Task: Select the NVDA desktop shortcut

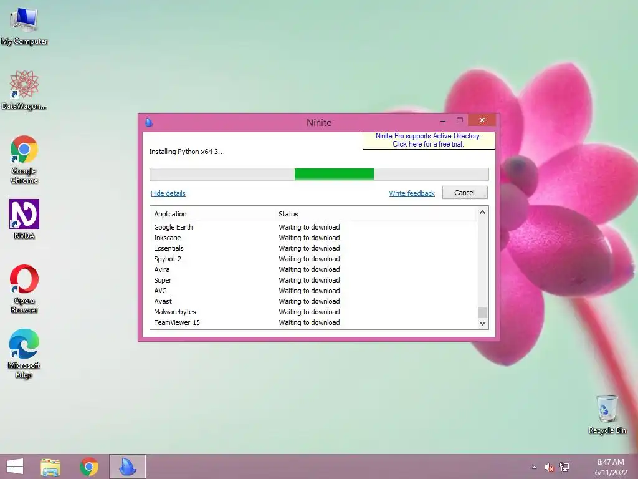Action: [x=24, y=219]
